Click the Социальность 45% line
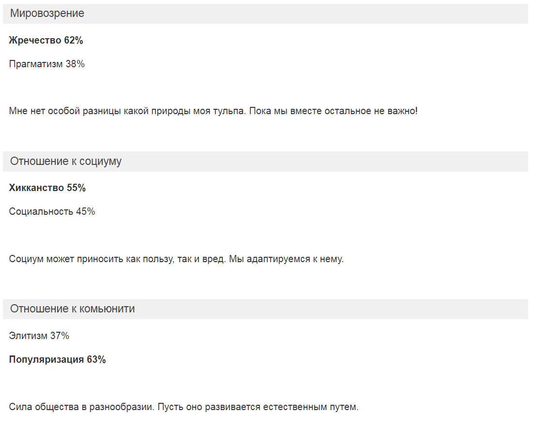This screenshot has width=533, height=428. [52, 212]
